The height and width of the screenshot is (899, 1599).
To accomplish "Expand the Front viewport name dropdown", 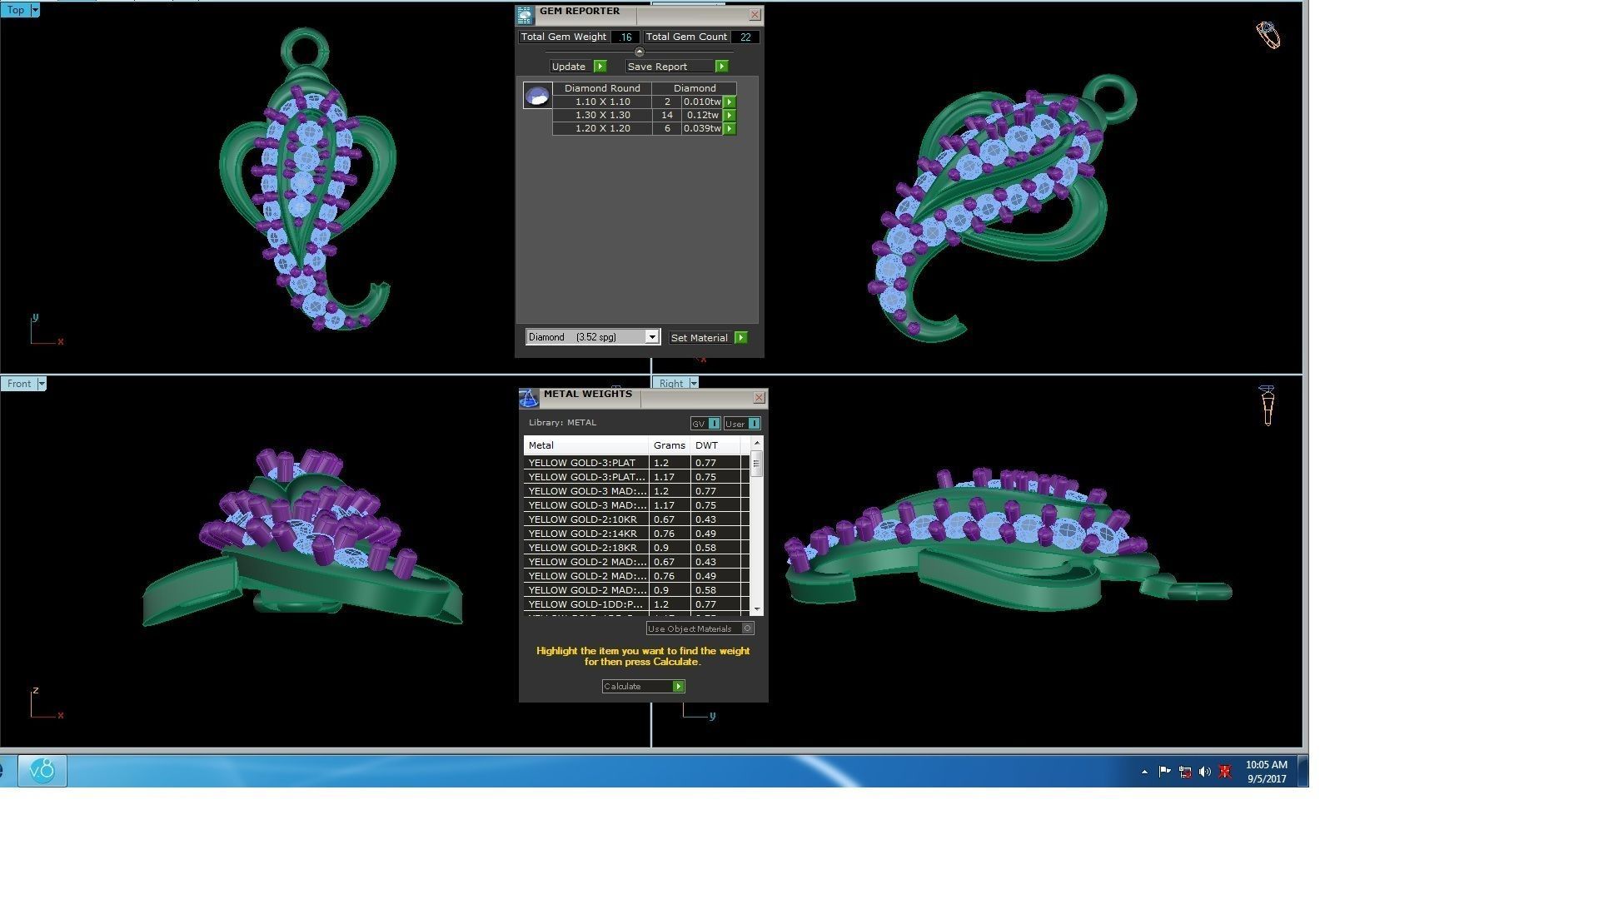I will point(42,384).
